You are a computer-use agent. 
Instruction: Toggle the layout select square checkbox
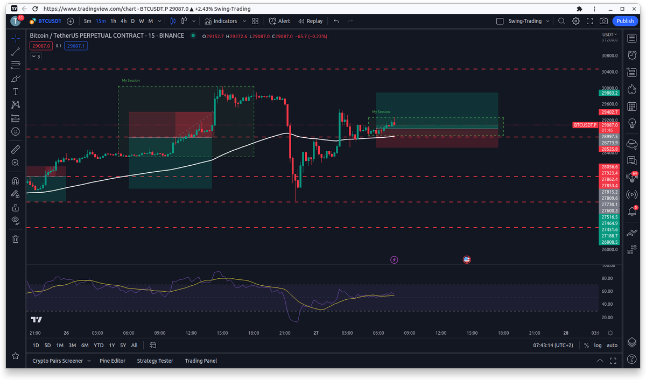(x=500, y=21)
